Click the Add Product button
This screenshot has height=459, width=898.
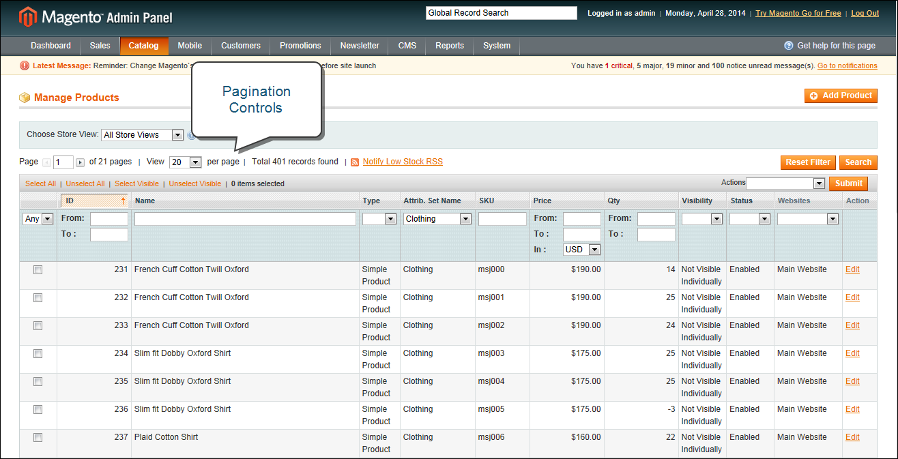click(x=841, y=95)
